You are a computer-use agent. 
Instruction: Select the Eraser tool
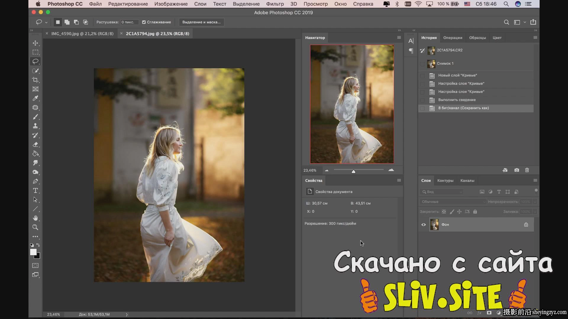coord(35,144)
